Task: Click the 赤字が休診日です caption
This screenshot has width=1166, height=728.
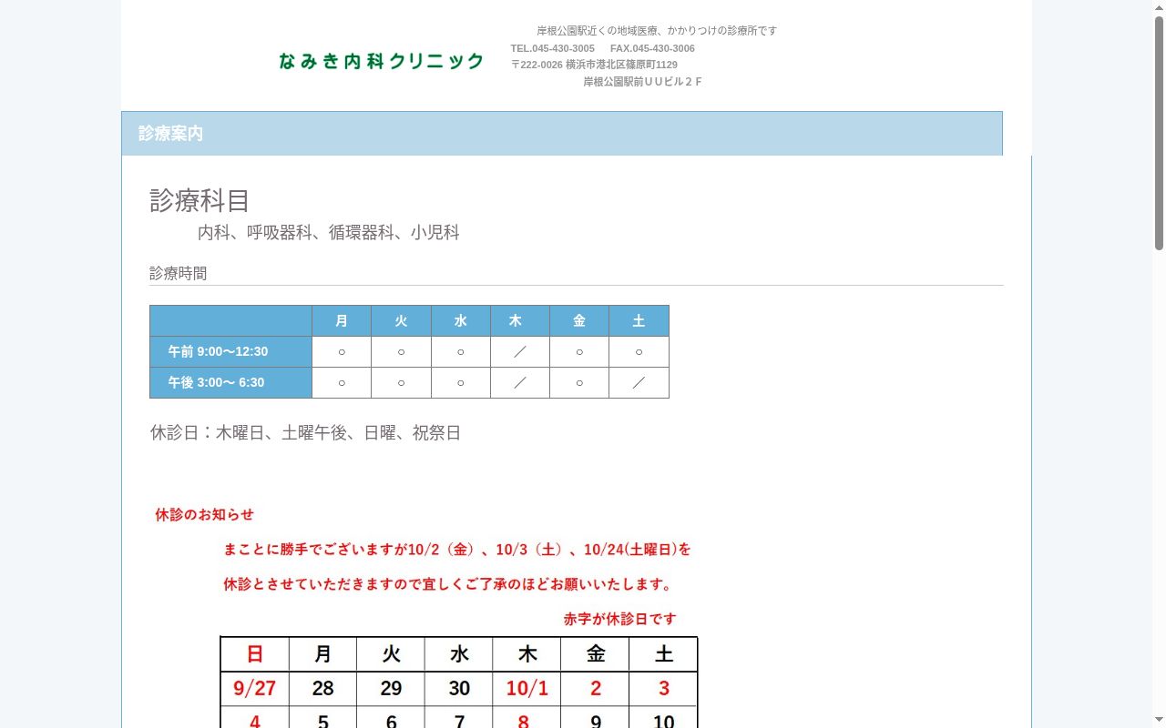Action: [x=620, y=619]
